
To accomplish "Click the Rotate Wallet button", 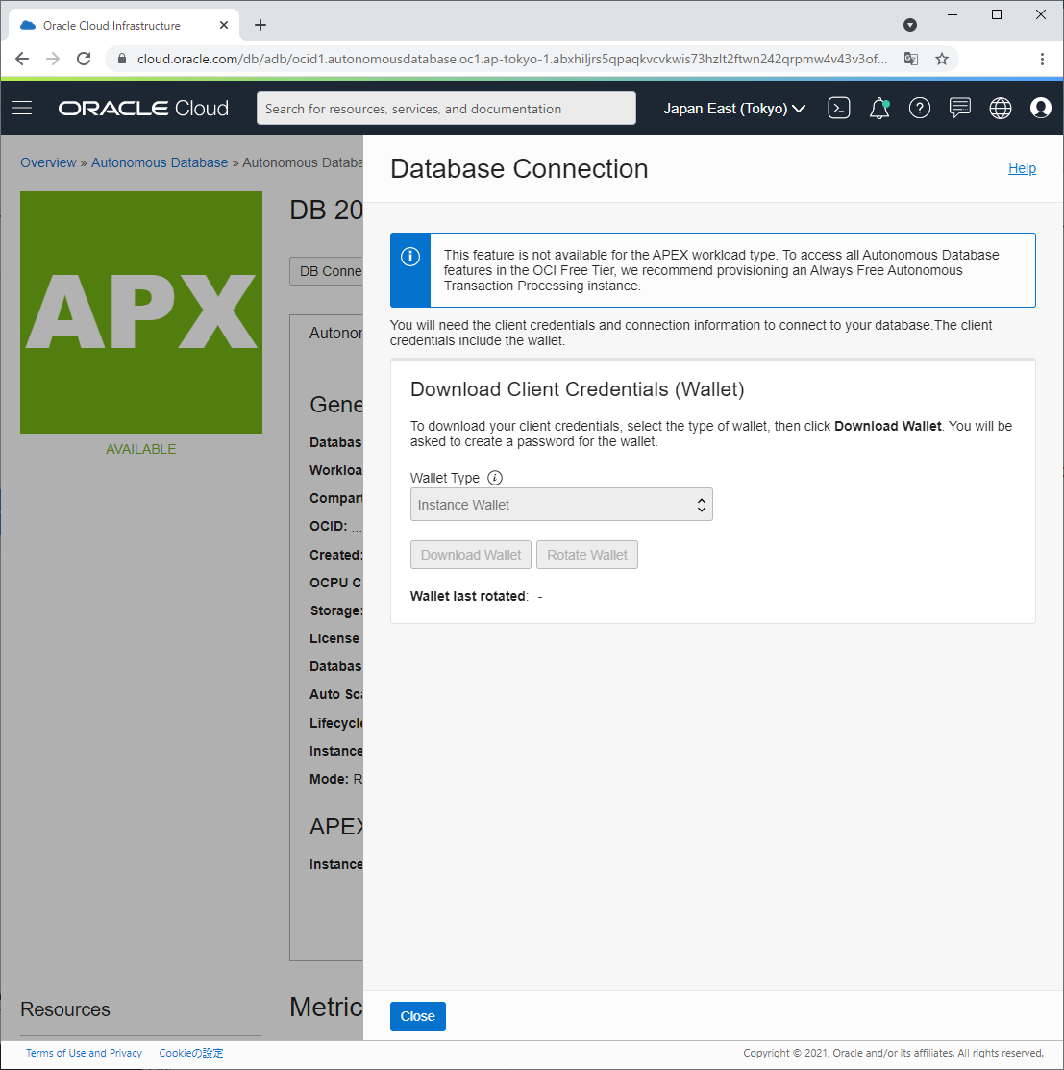I will (x=586, y=555).
